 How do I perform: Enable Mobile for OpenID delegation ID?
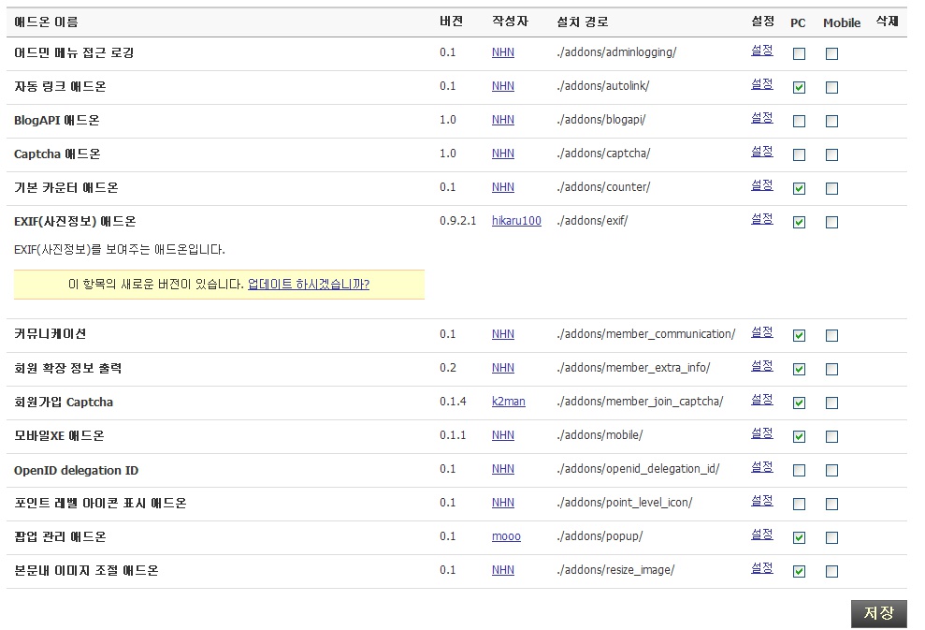point(831,470)
